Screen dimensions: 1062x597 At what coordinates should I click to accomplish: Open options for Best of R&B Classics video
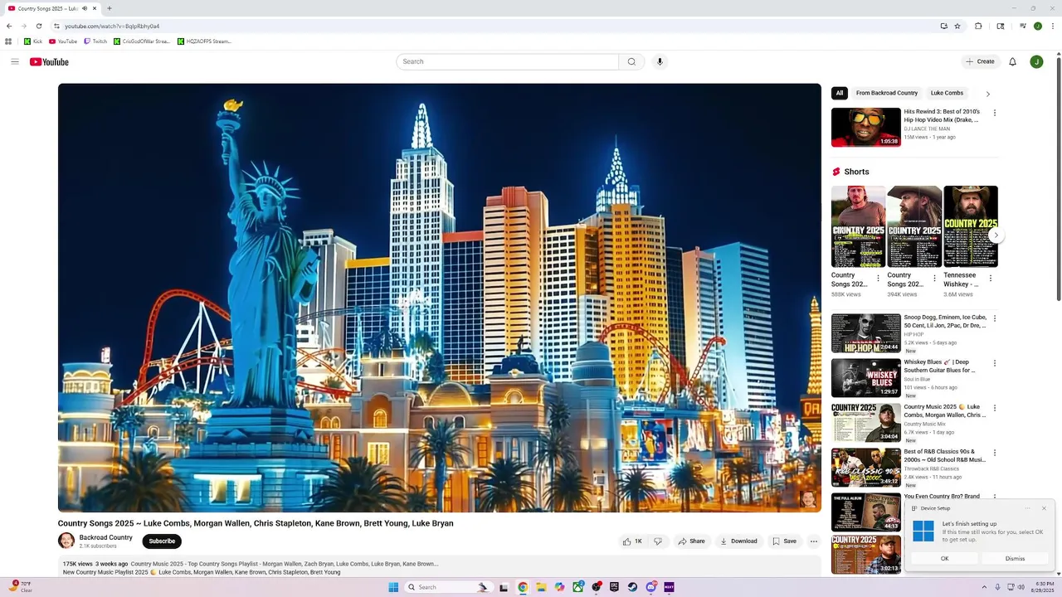click(995, 453)
